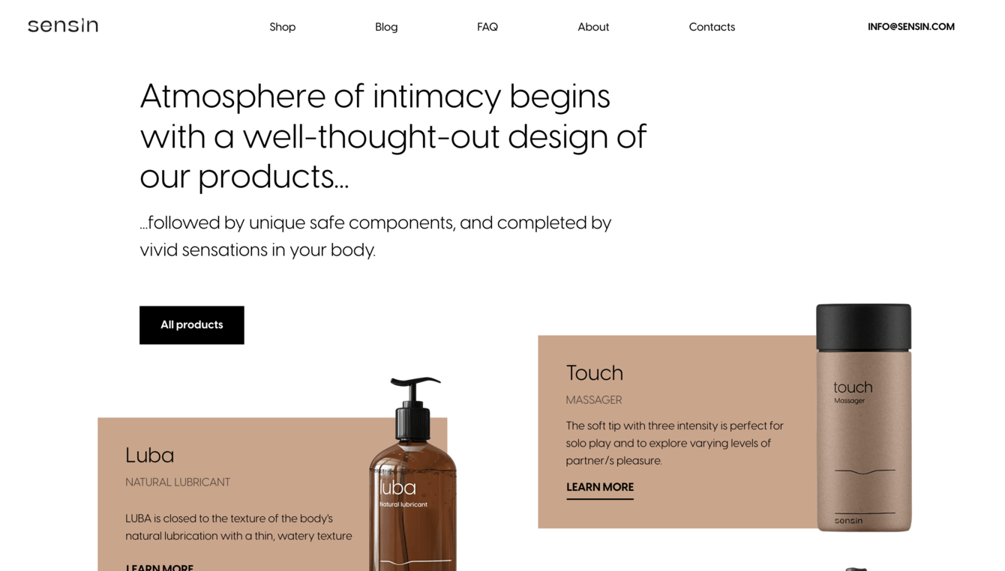This screenshot has height=571, width=1005.
Task: Open the Shop menu item
Action: click(x=283, y=27)
